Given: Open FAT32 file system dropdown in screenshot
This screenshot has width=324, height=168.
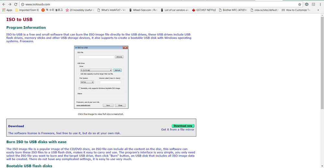Looking at the screenshot, I should pos(87,82).
